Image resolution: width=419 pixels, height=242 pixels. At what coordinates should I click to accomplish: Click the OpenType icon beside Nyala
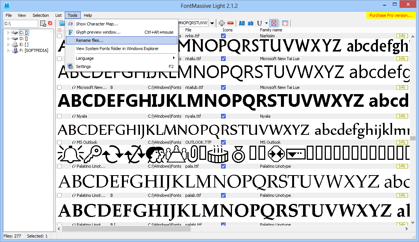[74, 116]
